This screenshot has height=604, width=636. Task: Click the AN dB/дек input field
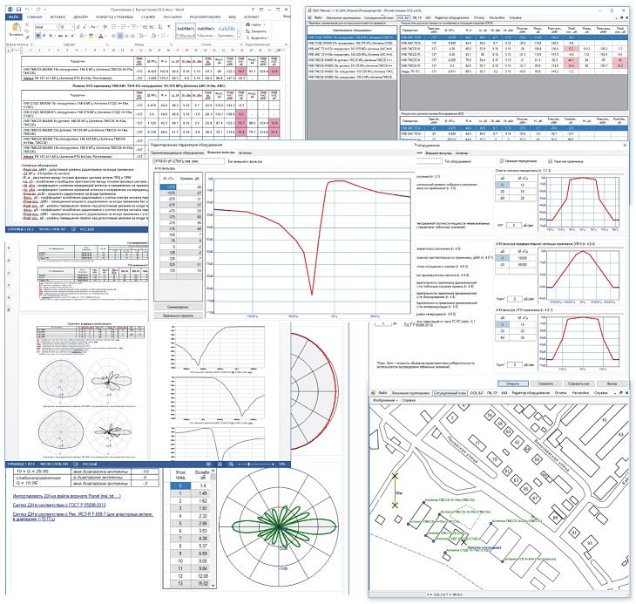[x=514, y=225]
